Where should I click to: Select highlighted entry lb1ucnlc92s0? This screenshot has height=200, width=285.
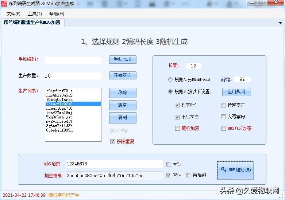tap(73, 104)
